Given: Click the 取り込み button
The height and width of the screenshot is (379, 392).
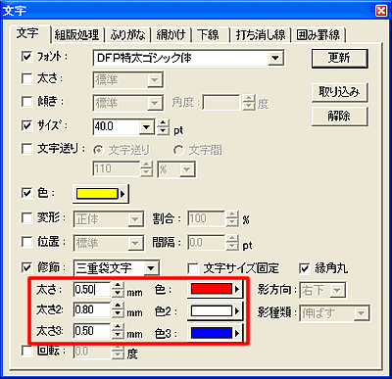Looking at the screenshot, I should 339,92.
